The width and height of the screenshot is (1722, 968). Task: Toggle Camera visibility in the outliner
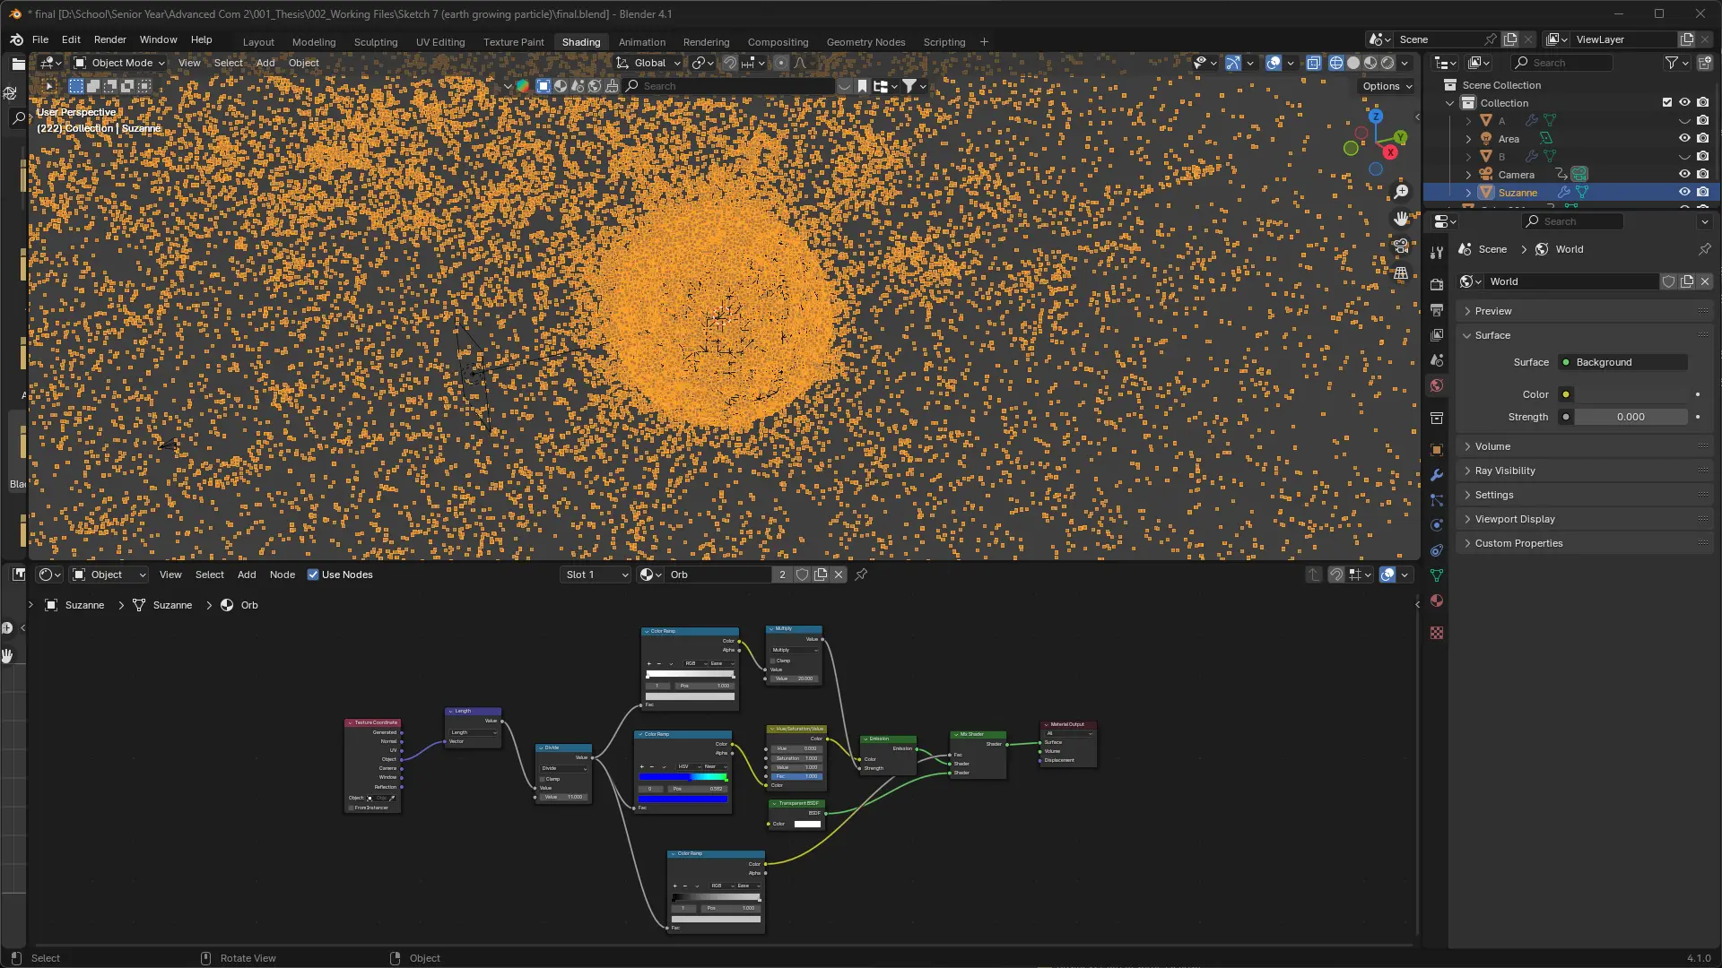click(x=1684, y=174)
